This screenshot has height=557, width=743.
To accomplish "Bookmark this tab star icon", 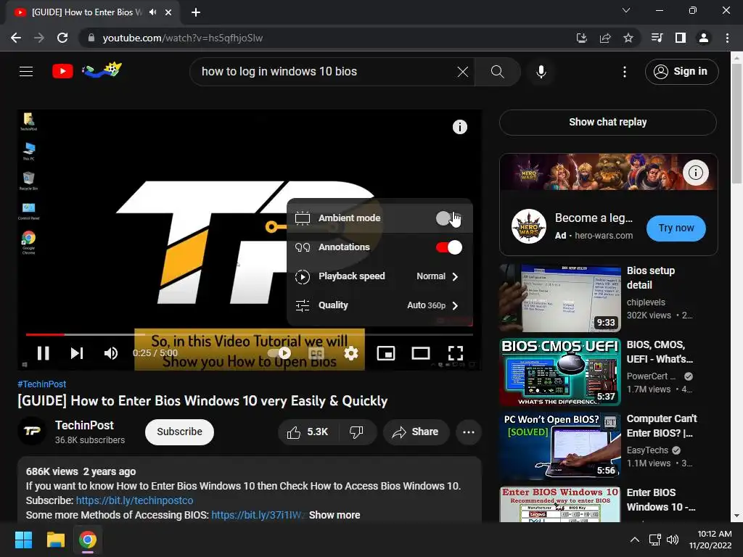I will 628,38.
